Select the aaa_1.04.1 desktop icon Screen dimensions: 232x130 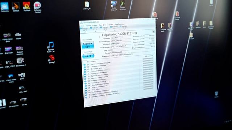coord(22,90)
